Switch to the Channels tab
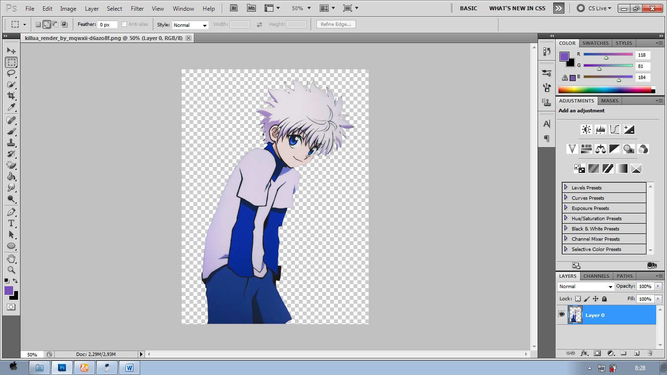 pyautogui.click(x=596, y=276)
